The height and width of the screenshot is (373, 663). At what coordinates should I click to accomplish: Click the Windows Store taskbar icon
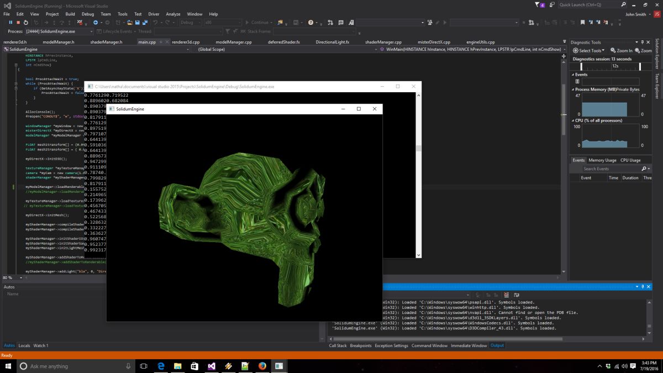click(x=194, y=366)
